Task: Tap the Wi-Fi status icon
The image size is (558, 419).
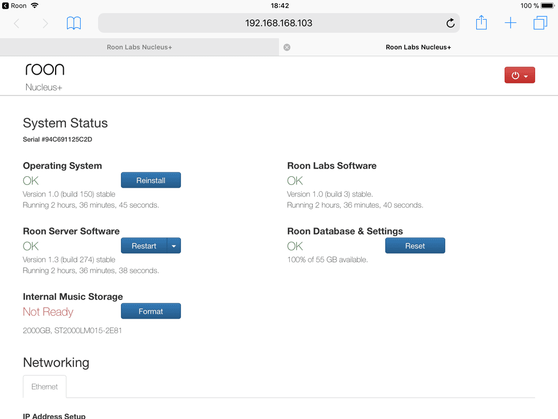Action: pos(34,5)
